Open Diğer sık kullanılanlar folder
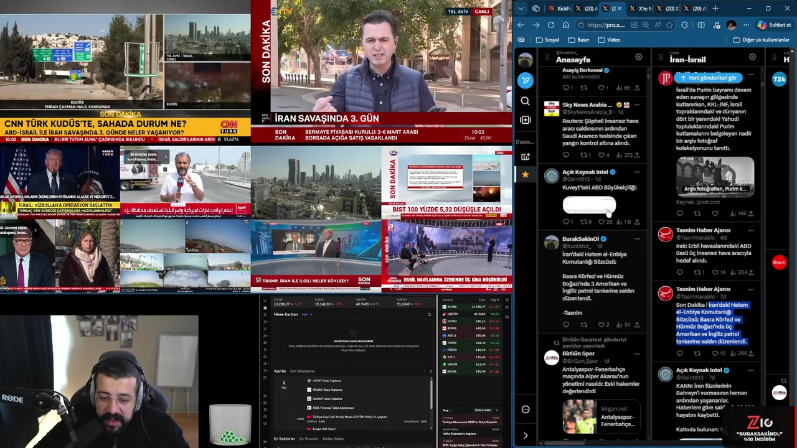 coord(761,40)
